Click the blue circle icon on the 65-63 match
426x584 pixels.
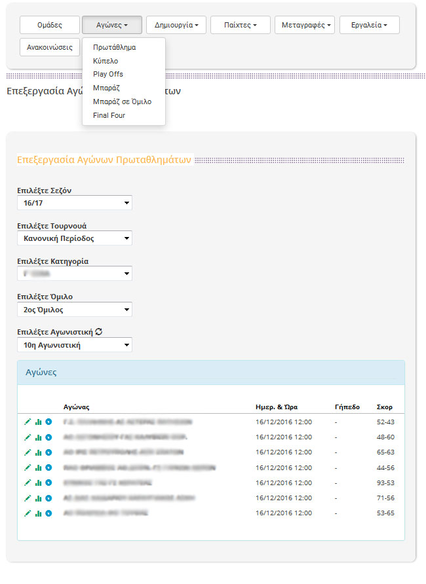(48, 452)
